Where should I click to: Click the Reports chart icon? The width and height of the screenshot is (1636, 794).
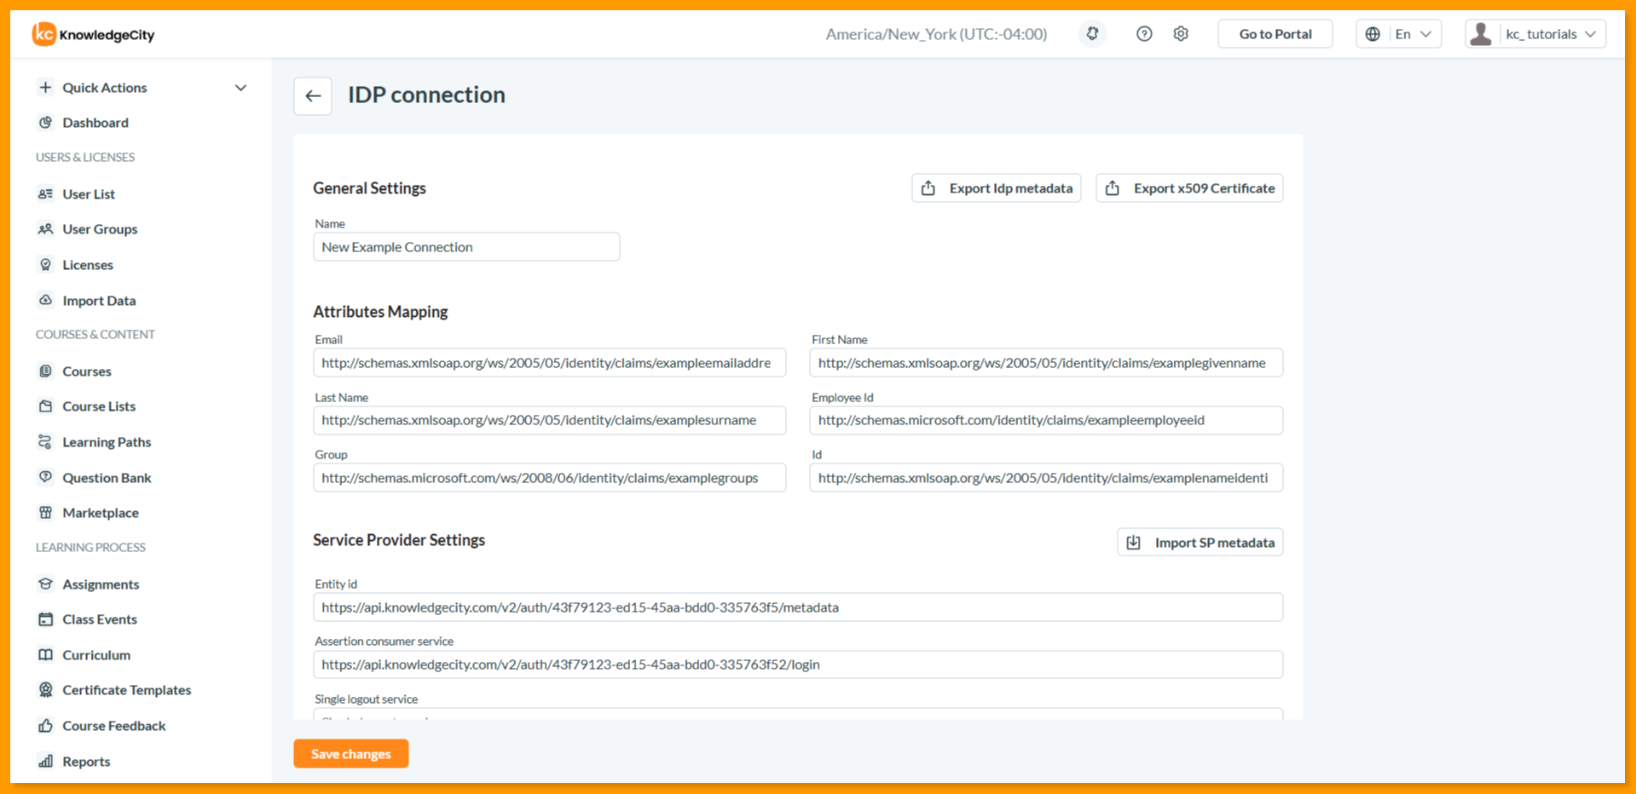(x=46, y=762)
